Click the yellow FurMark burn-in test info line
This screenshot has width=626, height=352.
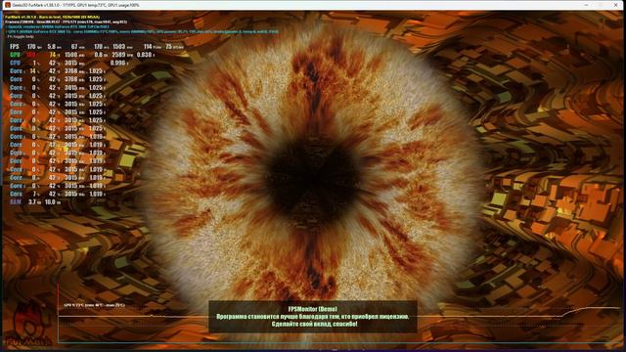52,18
